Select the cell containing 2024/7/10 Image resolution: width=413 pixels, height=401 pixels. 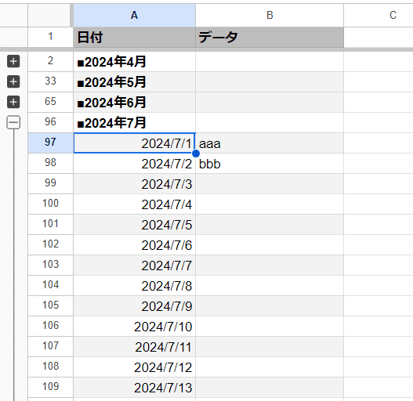[x=134, y=327]
